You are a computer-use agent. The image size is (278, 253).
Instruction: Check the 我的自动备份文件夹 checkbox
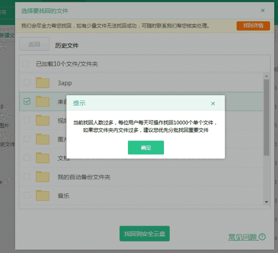(27, 177)
